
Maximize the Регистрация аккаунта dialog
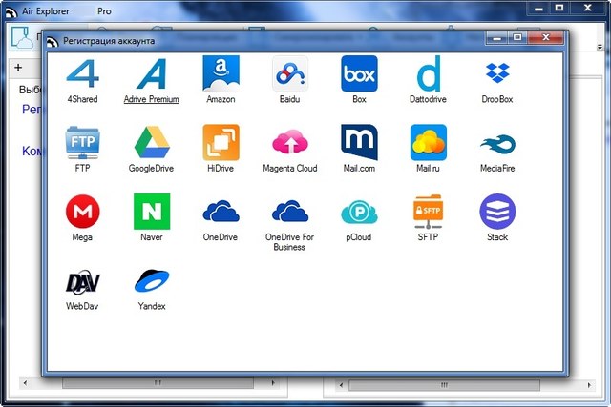[517, 37]
